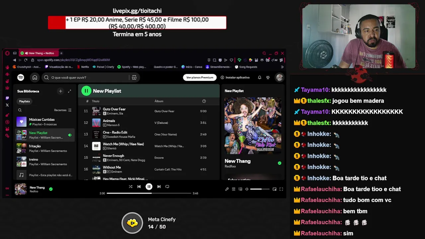Pause playback in the bottom player

pyautogui.click(x=149, y=187)
